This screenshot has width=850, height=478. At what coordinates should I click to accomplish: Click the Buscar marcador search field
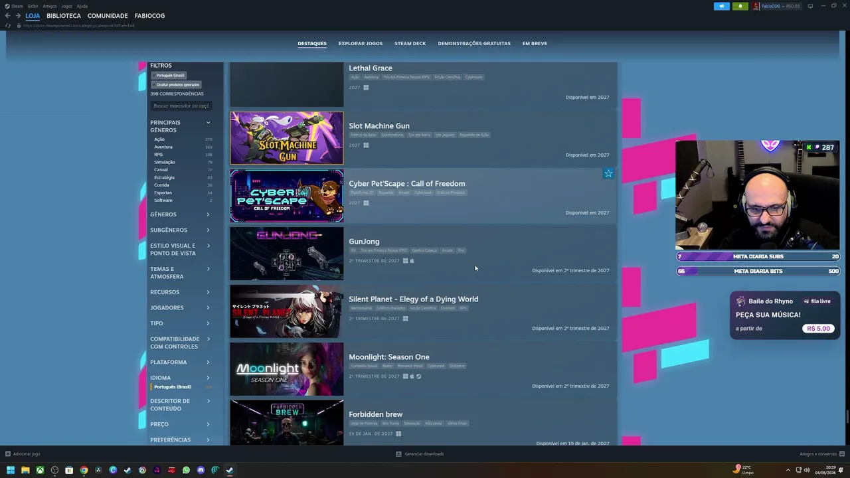click(x=181, y=106)
